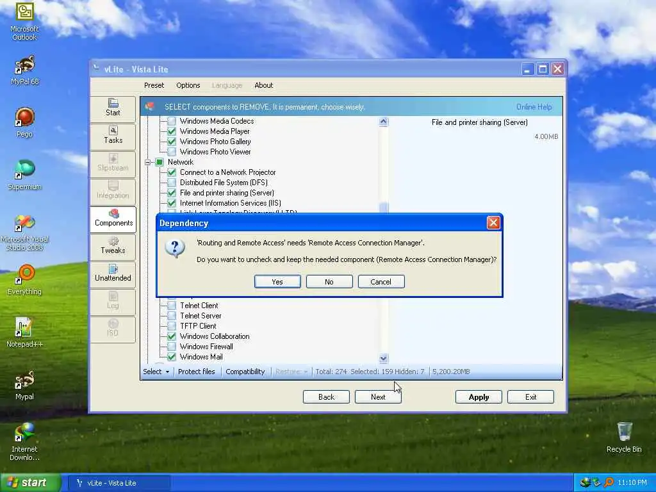Click Compatibility in status bar

(245, 372)
